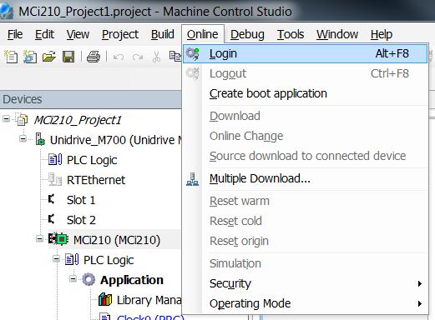
Task: Select Application in the device tree
Action: point(132,280)
